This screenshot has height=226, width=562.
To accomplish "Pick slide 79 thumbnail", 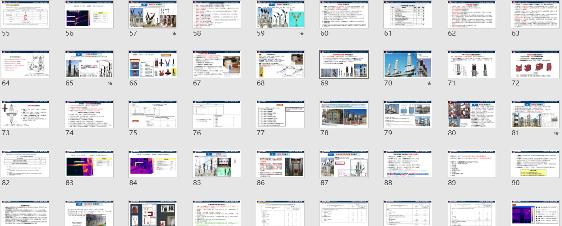I will (408, 114).
